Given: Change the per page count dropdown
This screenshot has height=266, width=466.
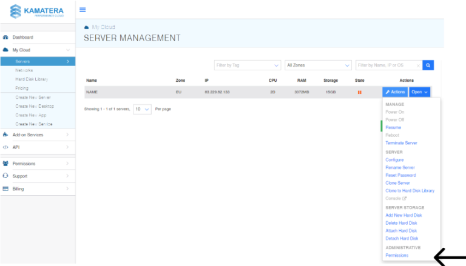Looking at the screenshot, I should (143, 109).
